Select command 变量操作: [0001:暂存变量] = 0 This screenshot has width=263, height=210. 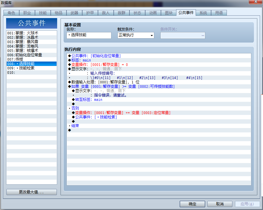(159, 64)
